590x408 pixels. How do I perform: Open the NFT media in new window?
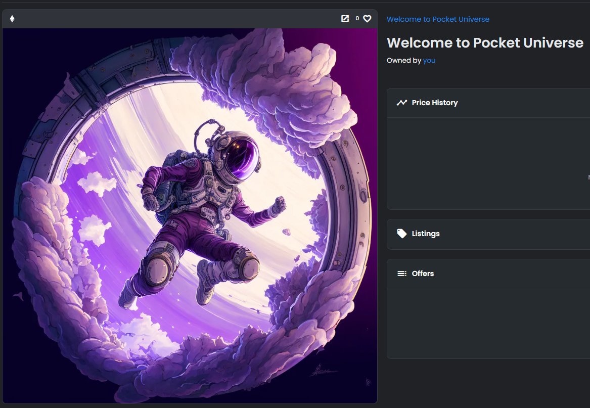click(x=345, y=18)
